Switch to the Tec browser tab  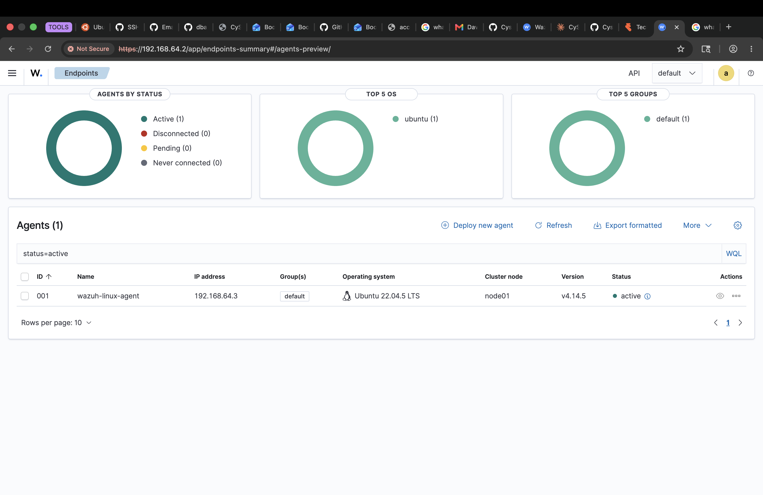pos(636,27)
